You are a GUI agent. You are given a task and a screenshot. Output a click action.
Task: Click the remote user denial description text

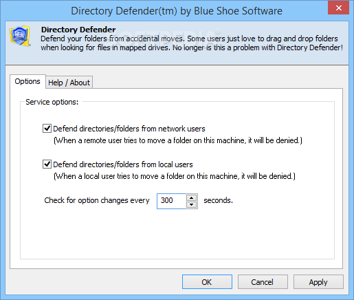click(178, 140)
